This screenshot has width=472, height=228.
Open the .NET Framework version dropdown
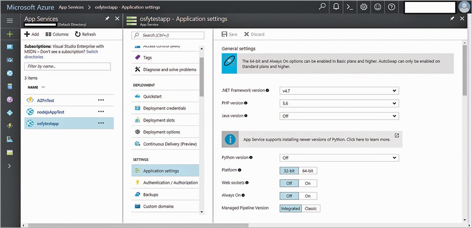339,91
